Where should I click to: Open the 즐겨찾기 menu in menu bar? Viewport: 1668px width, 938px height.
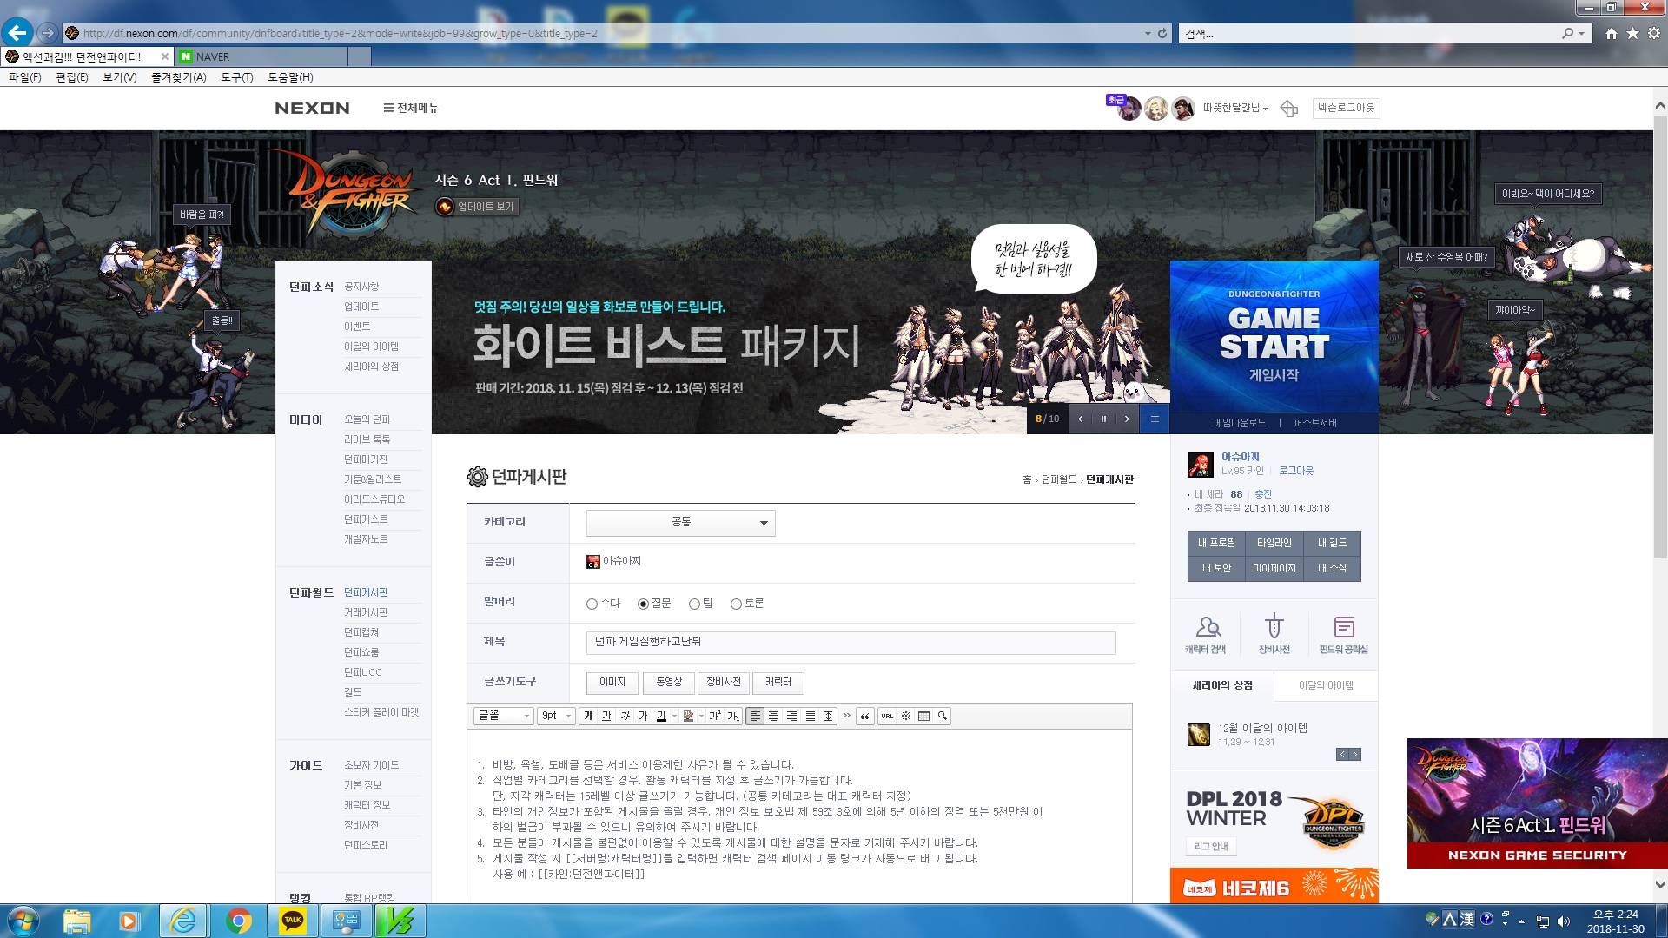[178, 77]
